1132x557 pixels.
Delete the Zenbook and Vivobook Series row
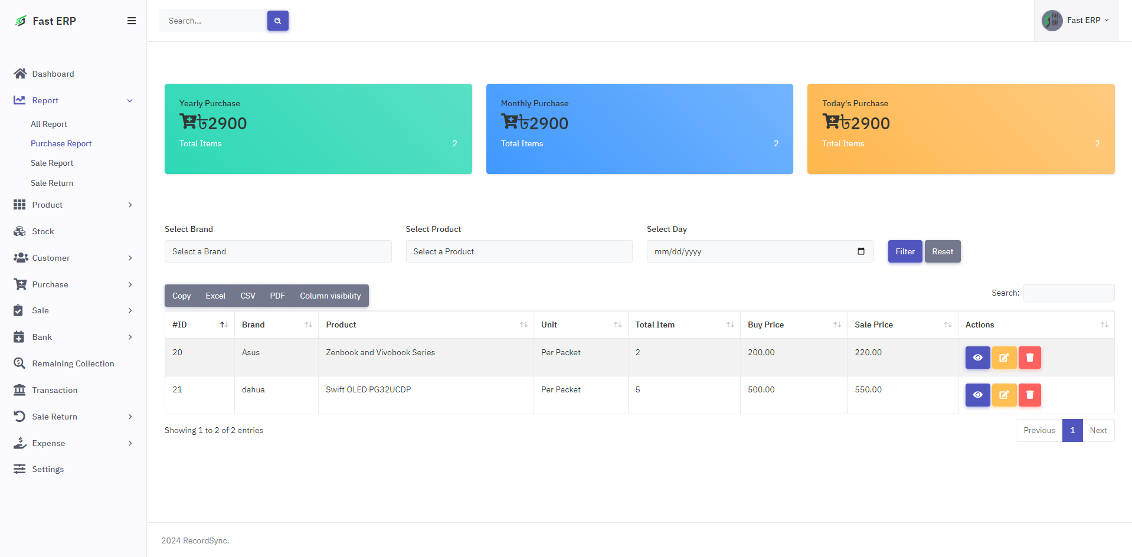click(x=1029, y=358)
